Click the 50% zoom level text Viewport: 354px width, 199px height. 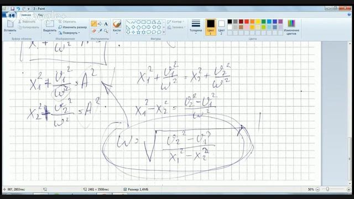(x=311, y=189)
